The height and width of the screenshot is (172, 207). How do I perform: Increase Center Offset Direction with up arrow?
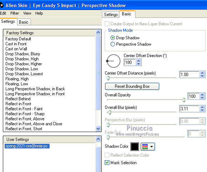138,61
